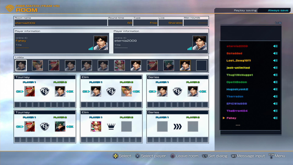Click top Tourney Player 1 red-cap portrait
This screenshot has height=165, width=293.
[x=30, y=91]
